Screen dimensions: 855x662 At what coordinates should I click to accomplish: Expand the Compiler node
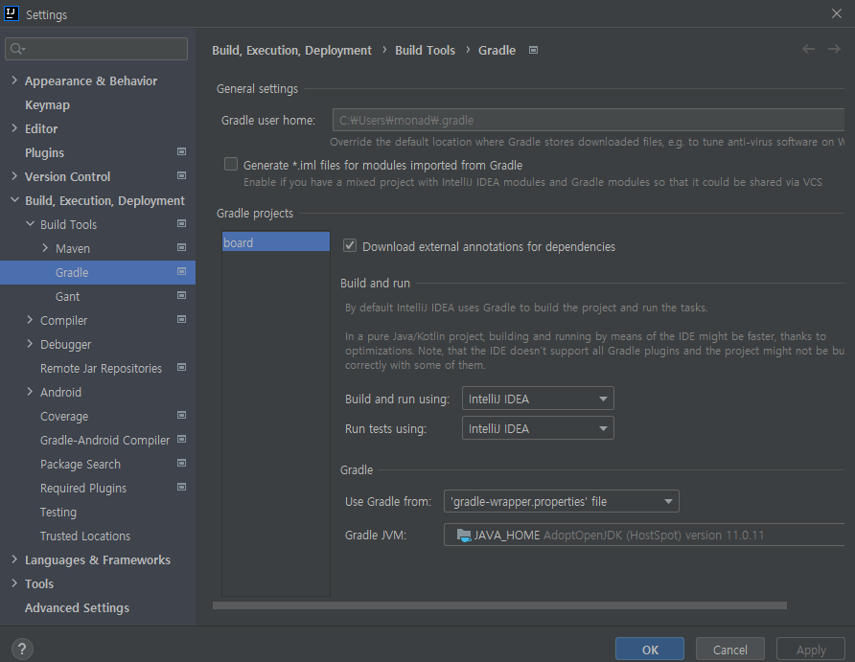(30, 320)
